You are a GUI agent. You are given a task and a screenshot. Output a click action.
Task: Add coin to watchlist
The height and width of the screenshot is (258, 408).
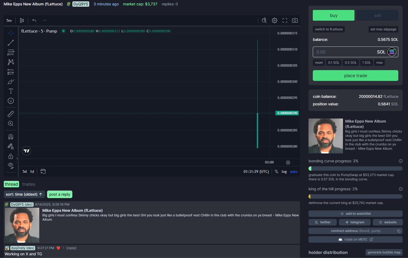coord(355,213)
